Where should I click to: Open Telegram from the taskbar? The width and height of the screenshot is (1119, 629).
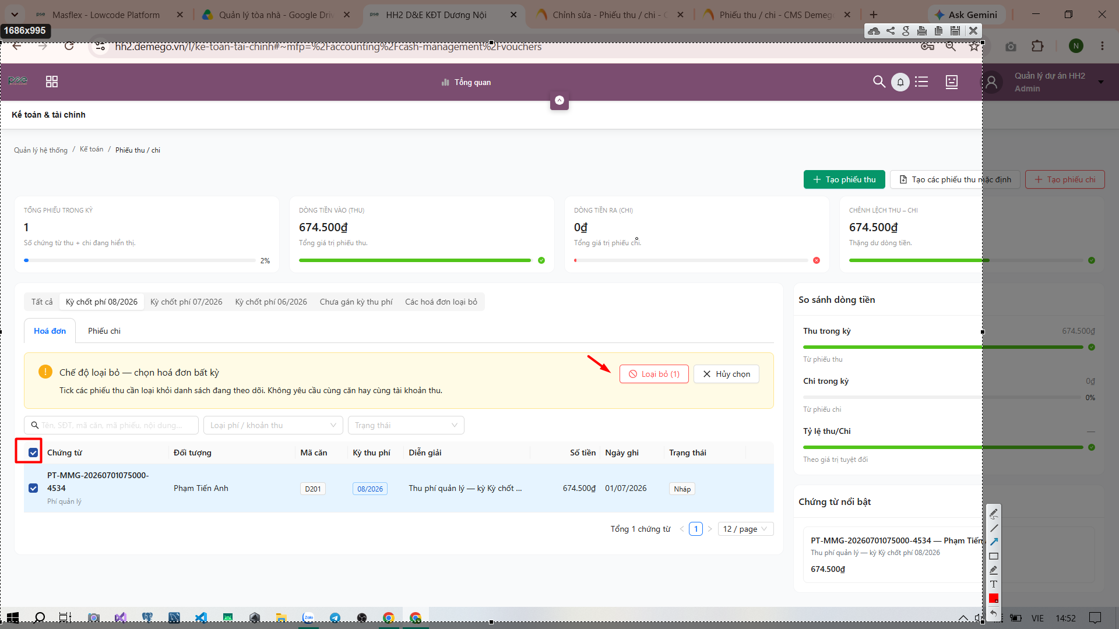pyautogui.click(x=335, y=617)
